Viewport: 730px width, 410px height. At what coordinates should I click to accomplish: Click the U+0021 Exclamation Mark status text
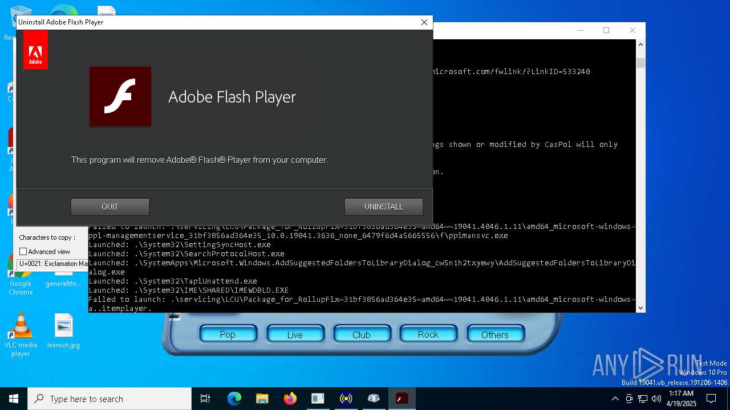point(54,264)
